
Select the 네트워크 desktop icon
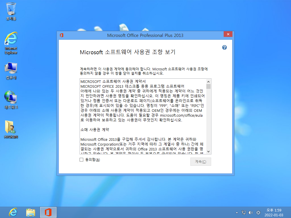pos(11,100)
